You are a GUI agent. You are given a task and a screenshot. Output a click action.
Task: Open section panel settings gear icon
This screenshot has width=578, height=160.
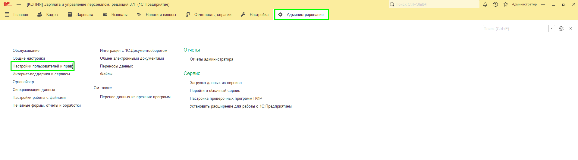pyautogui.click(x=561, y=29)
